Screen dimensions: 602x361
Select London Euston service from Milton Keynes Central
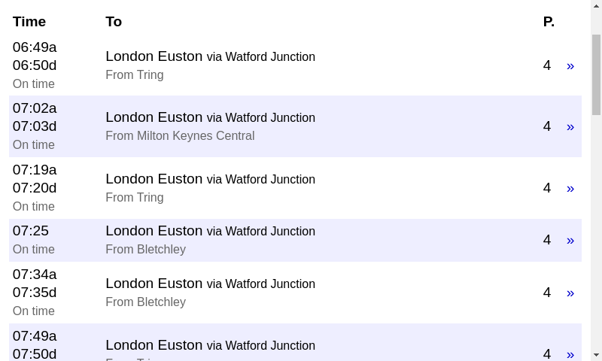point(295,126)
